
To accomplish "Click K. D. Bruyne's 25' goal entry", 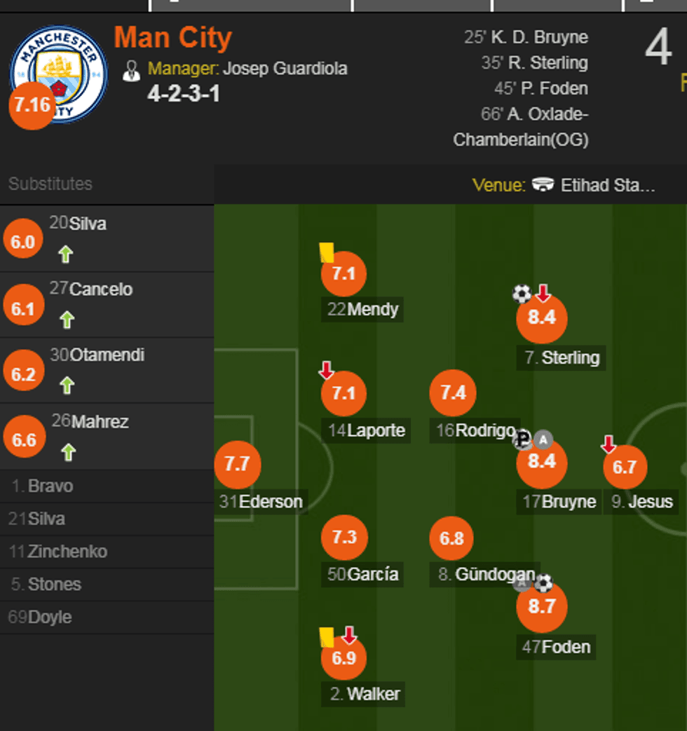I will click(526, 37).
